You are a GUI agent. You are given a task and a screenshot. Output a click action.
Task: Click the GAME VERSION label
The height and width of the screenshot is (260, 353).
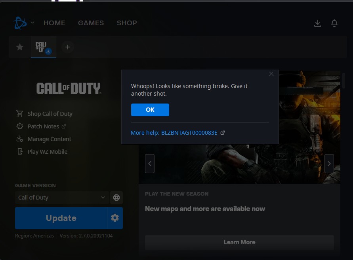click(x=35, y=185)
